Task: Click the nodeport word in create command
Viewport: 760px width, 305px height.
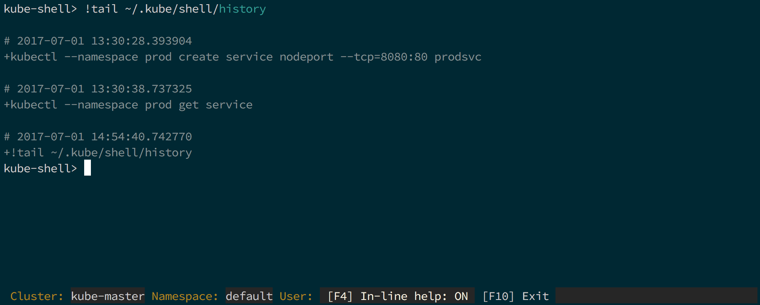Action: tap(306, 57)
